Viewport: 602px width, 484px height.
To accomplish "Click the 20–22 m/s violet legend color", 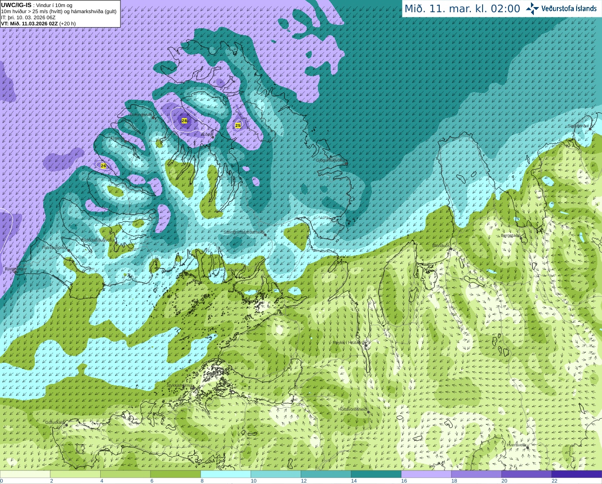I will (x=526, y=474).
